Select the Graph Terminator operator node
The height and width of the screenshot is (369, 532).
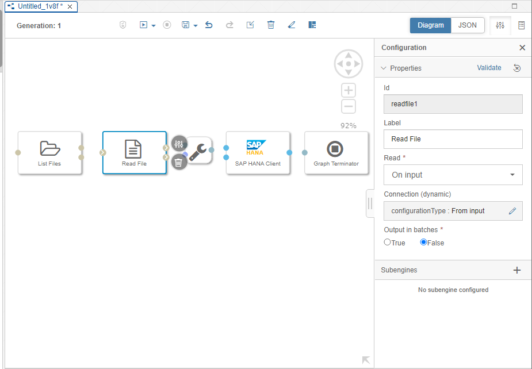tap(336, 152)
